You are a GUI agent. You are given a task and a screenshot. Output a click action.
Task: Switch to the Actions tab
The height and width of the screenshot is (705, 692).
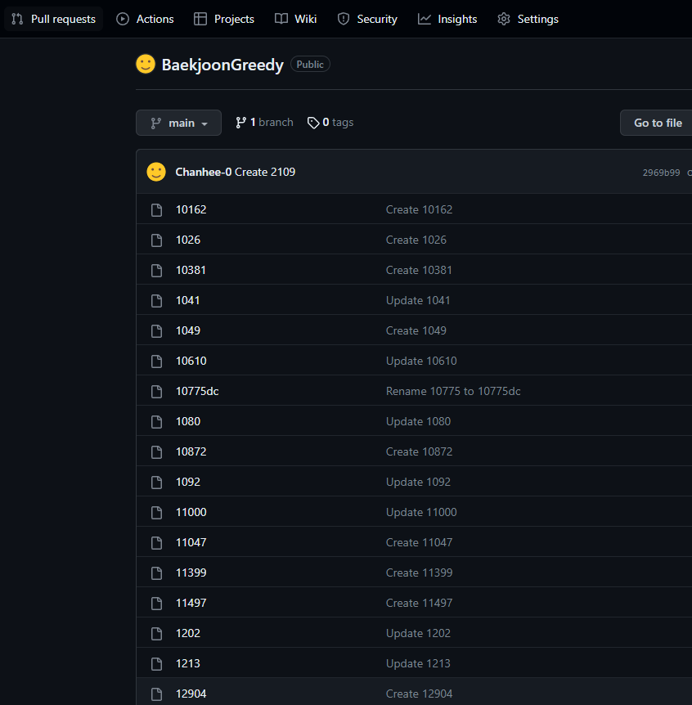(146, 19)
